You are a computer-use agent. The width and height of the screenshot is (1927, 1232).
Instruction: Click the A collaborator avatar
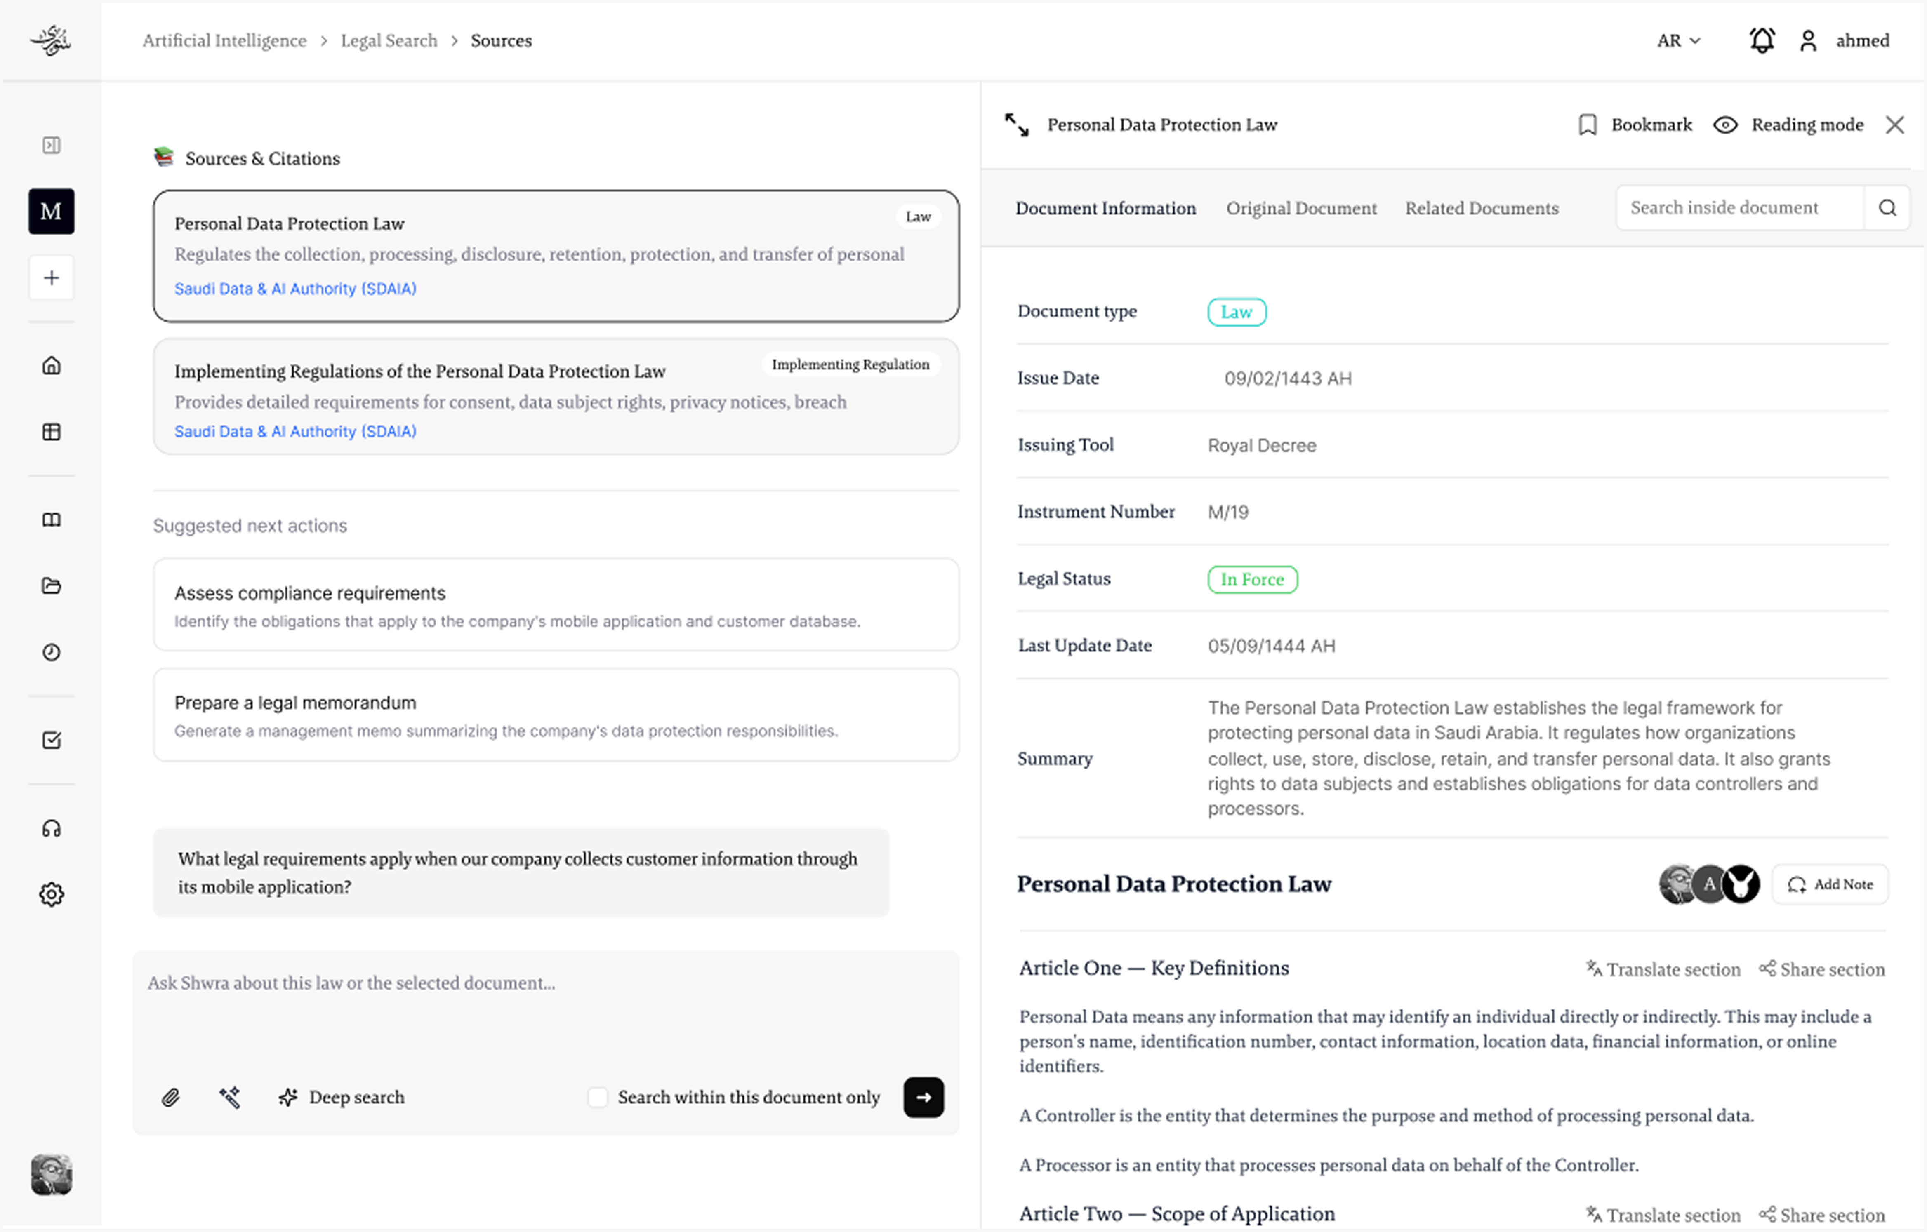coord(1709,884)
